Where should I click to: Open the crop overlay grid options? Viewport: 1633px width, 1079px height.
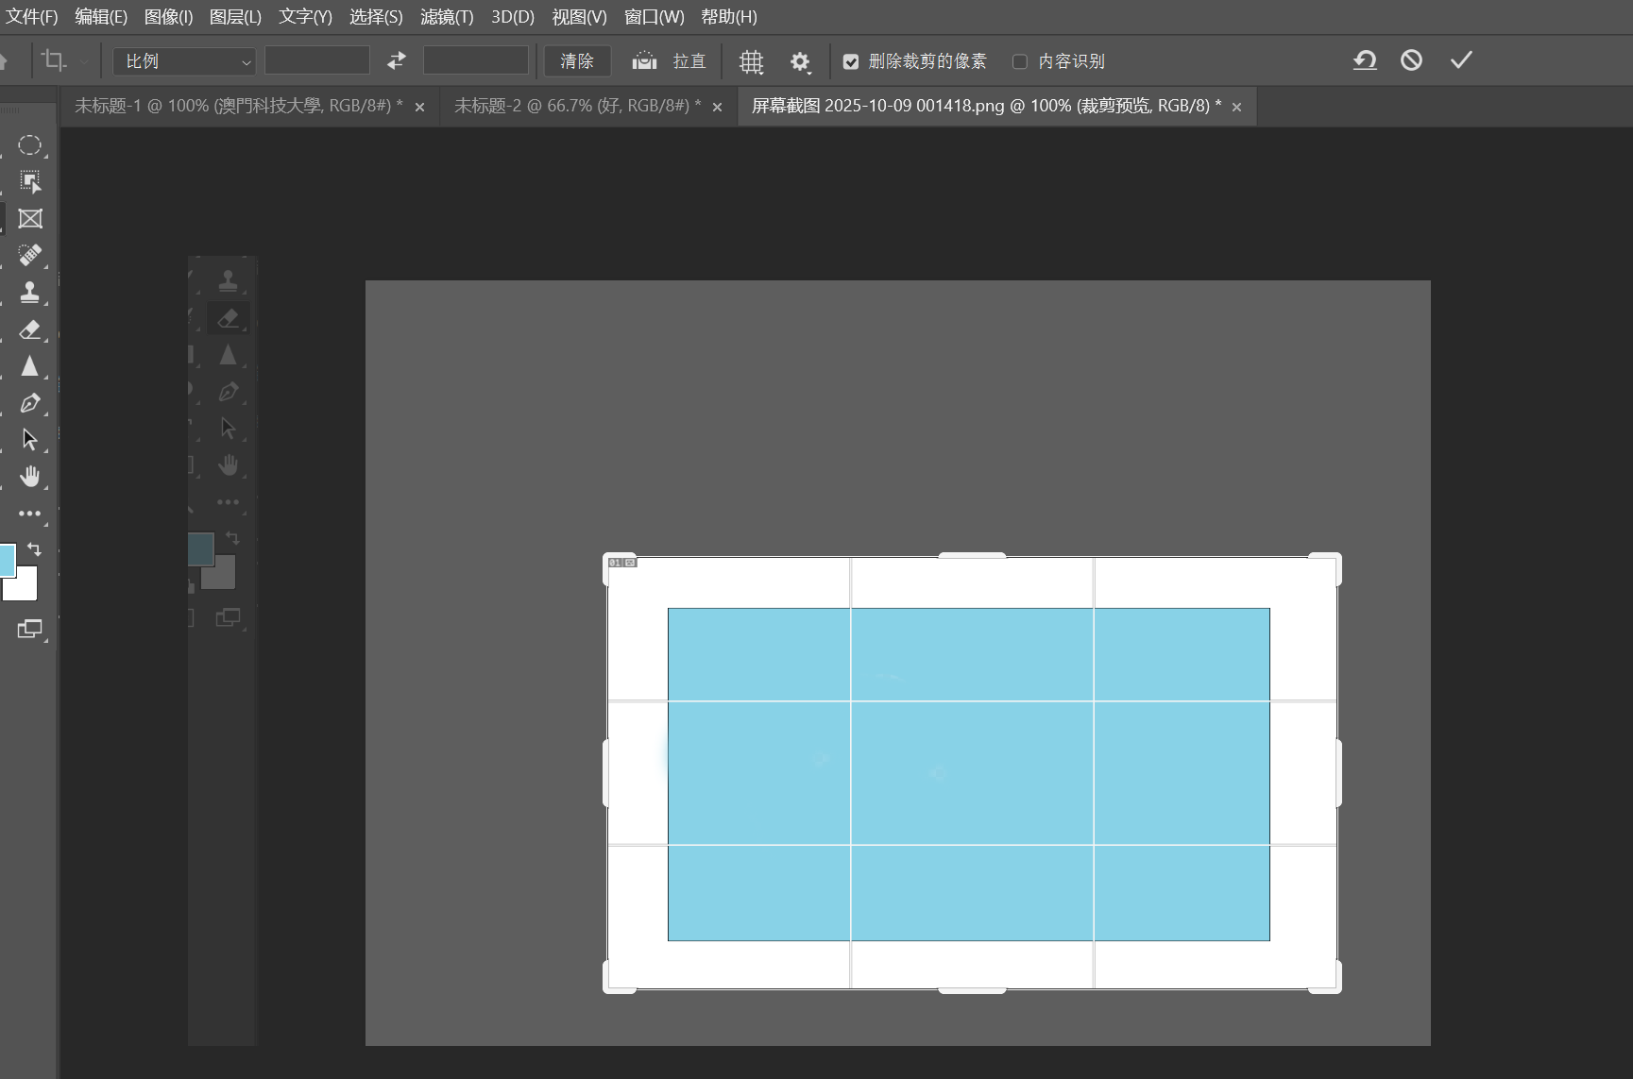pos(752,61)
